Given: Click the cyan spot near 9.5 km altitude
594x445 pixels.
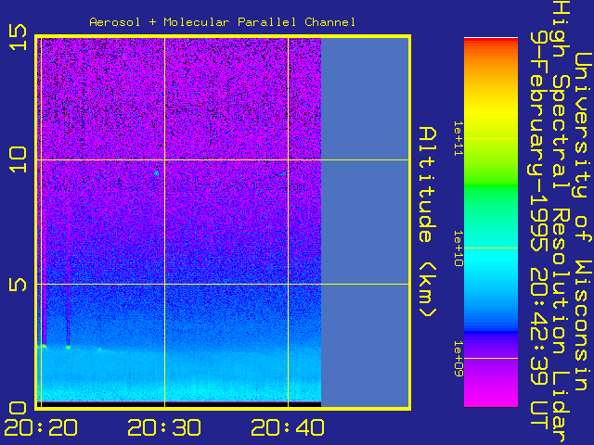Looking at the screenshot, I should coord(157,173).
